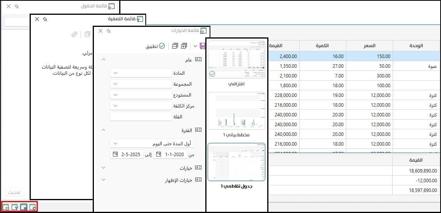Open calendar for to-date 2-5-2025

(115, 154)
